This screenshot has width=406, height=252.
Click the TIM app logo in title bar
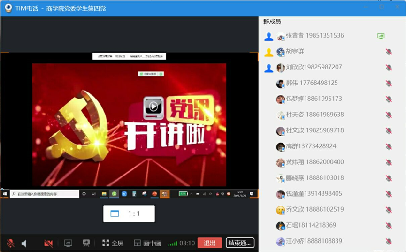8,8
